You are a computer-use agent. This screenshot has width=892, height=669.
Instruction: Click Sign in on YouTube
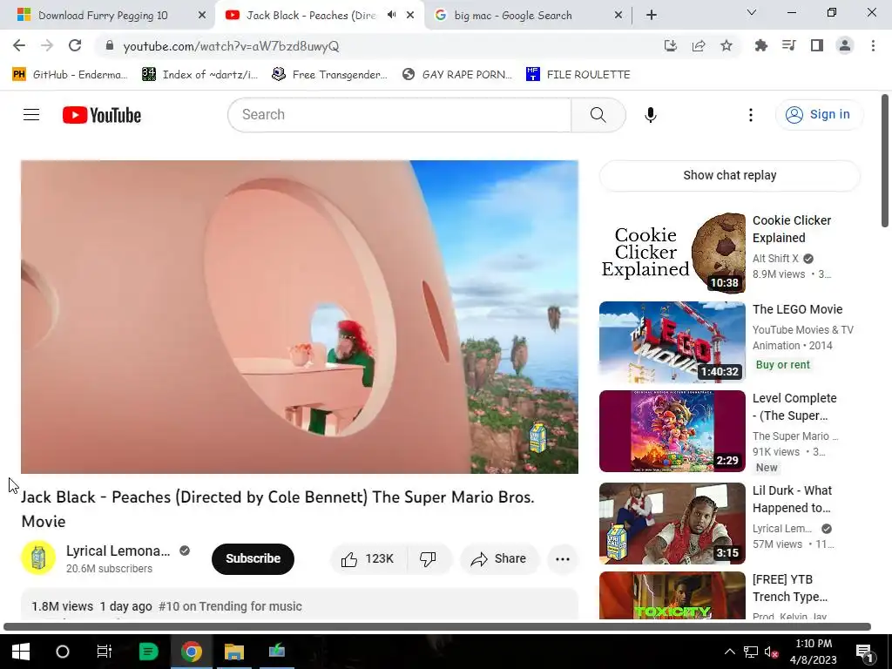pos(819,115)
